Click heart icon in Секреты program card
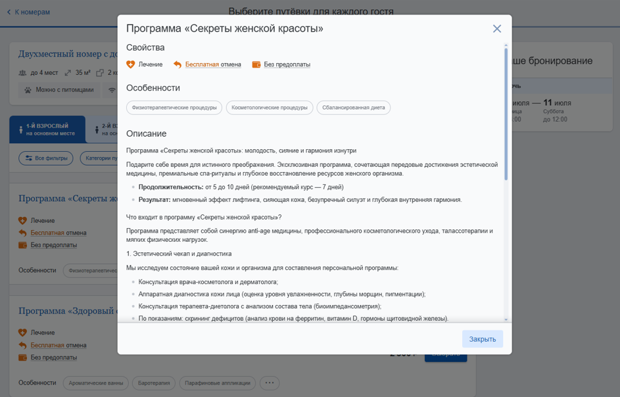The height and width of the screenshot is (397, 620). [22, 221]
